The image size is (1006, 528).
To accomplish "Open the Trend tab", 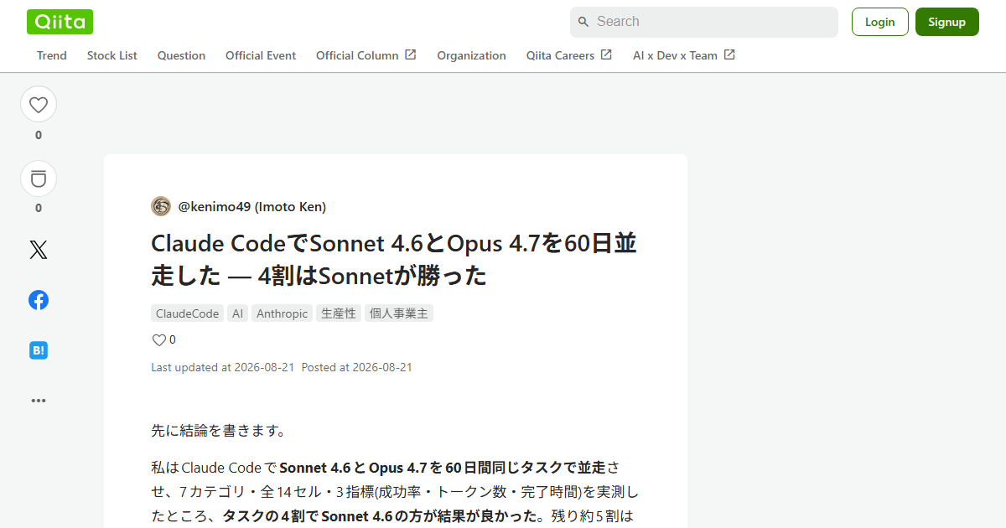I will (x=52, y=55).
